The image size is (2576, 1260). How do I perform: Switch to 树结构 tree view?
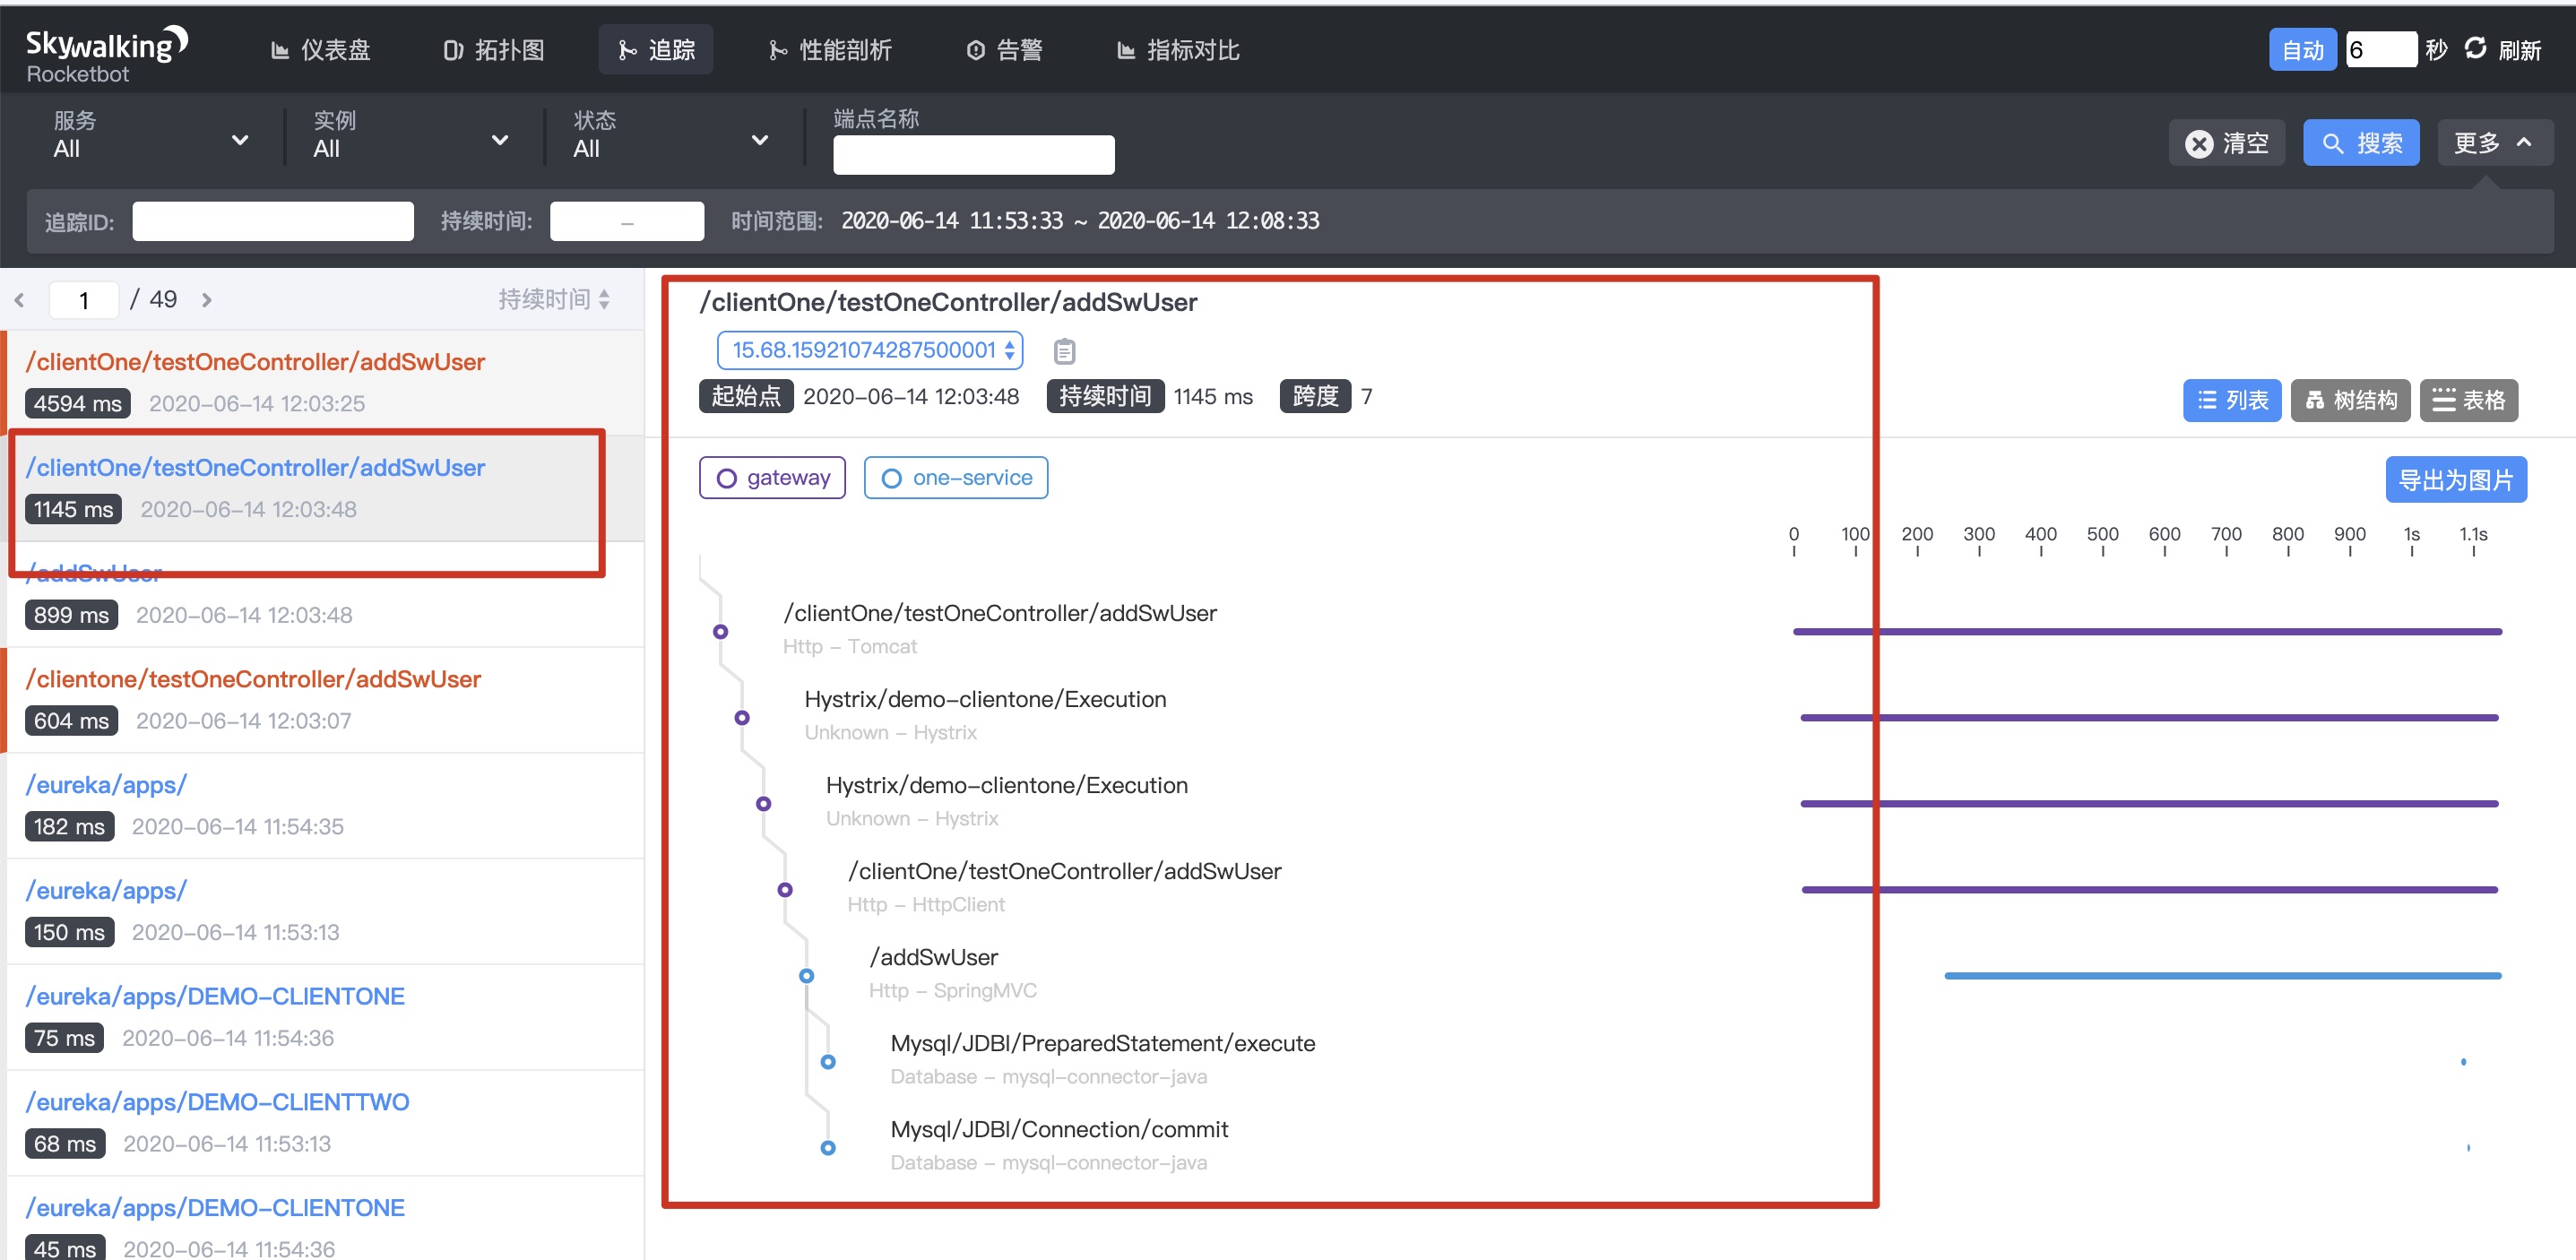[x=2350, y=400]
